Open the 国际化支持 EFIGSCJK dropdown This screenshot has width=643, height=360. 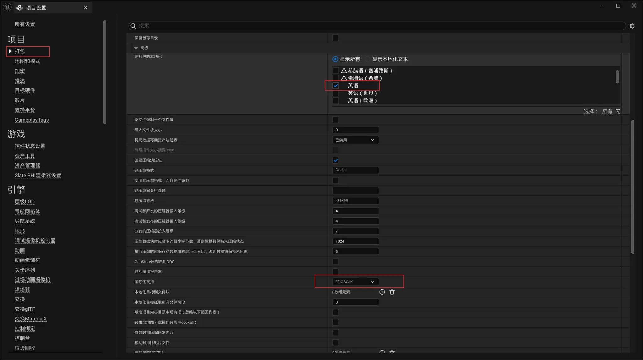click(355, 282)
